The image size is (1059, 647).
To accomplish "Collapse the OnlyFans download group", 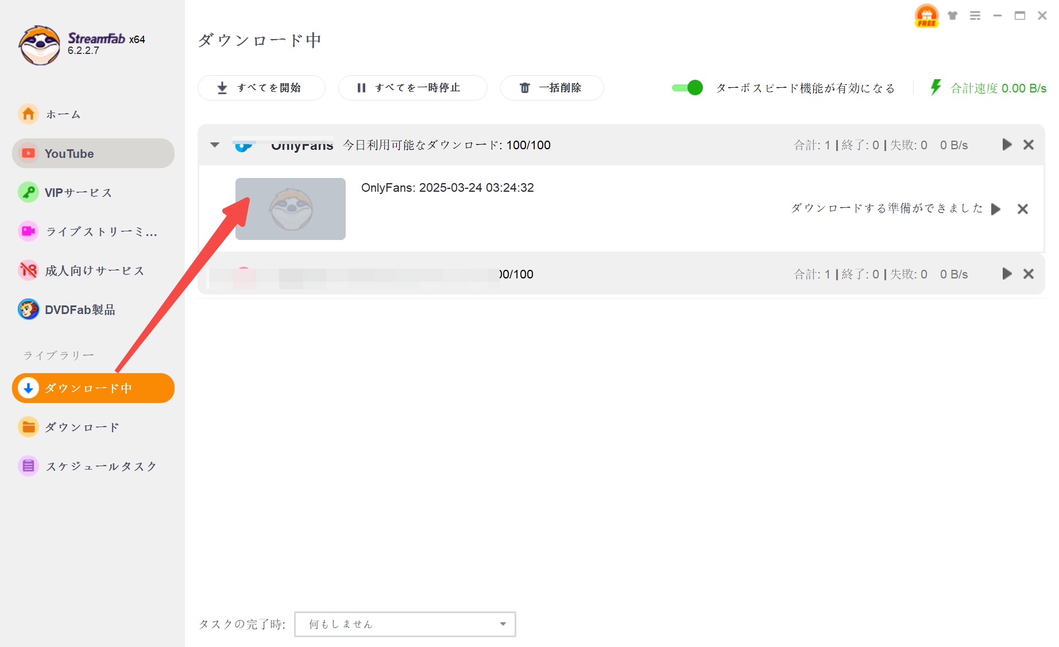I will tap(215, 145).
